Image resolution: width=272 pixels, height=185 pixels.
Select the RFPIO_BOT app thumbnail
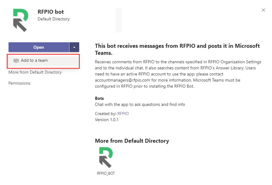click(x=106, y=157)
